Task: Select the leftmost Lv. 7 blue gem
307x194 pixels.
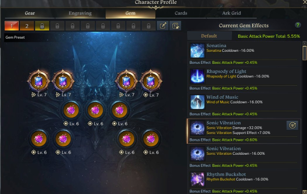Action: [x=39, y=81]
